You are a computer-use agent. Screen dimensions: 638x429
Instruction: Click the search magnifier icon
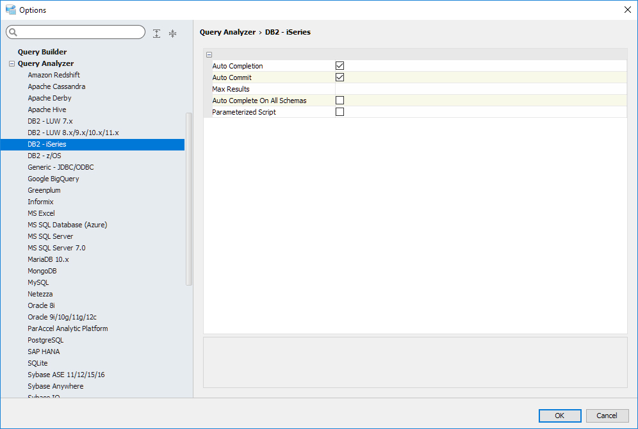[13, 33]
